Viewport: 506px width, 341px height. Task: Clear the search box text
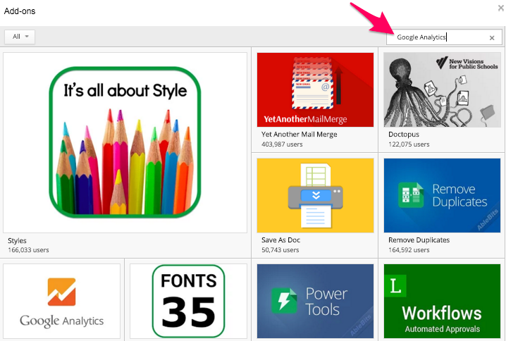492,38
